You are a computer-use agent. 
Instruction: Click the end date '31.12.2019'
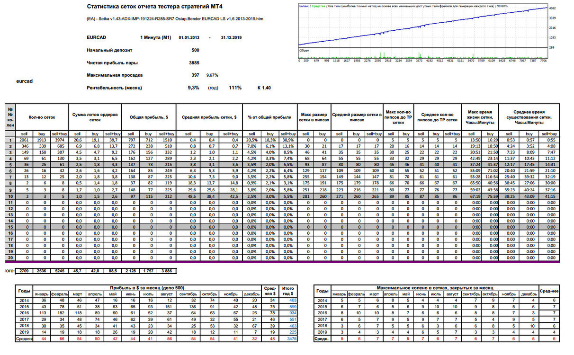(231, 37)
